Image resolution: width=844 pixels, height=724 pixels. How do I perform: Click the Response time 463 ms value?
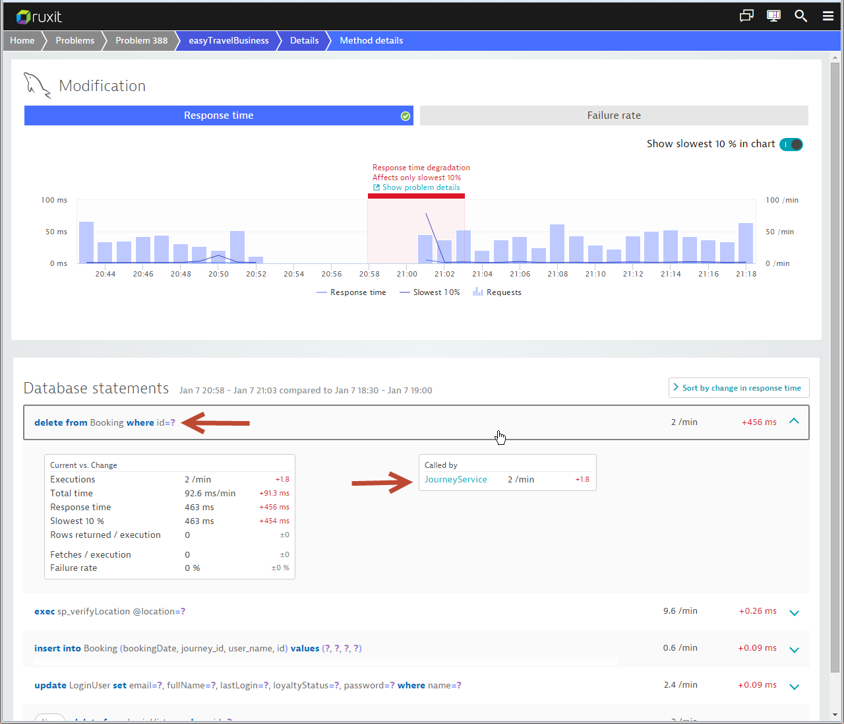[199, 508]
